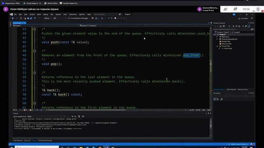
Task: Click the editor horizontal scrollbar
Action: click(87, 110)
